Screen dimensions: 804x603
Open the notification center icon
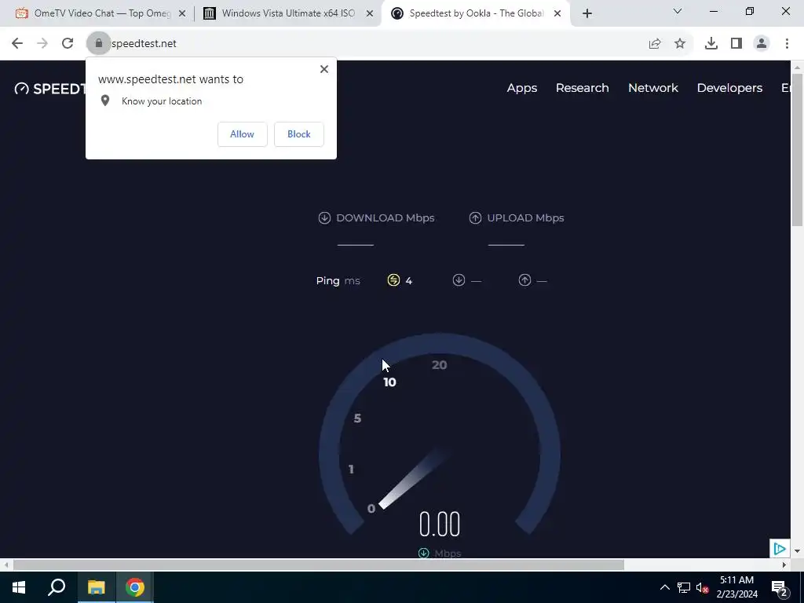779,588
